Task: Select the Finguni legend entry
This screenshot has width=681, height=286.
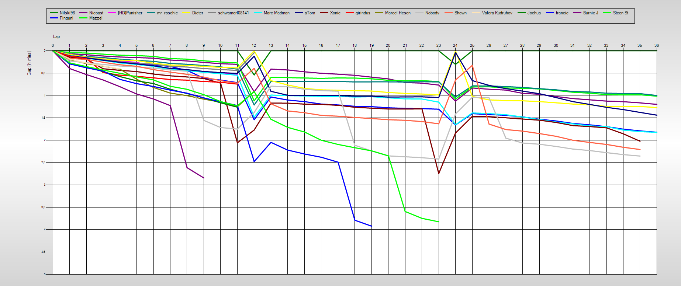Action: (x=66, y=18)
